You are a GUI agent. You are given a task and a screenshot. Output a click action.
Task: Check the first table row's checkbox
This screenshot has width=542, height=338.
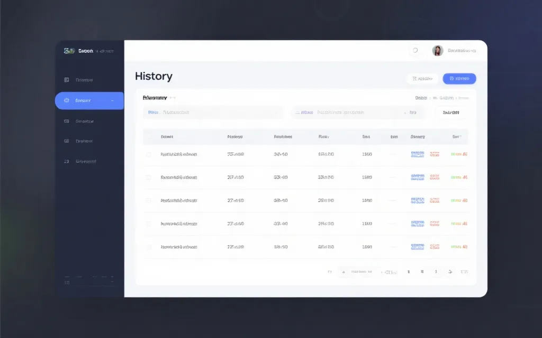(149, 155)
